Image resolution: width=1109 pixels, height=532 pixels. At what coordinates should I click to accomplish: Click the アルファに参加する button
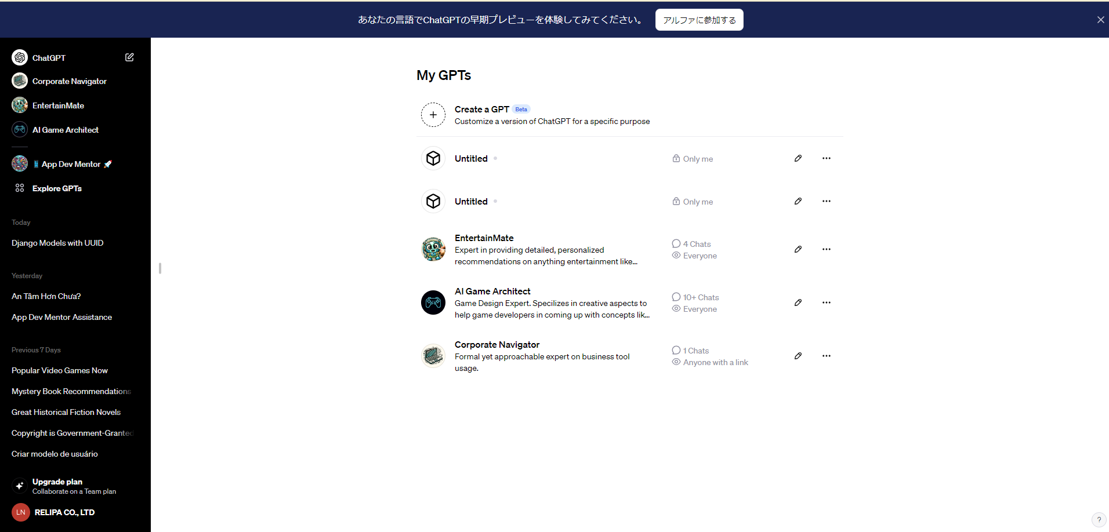click(x=699, y=20)
